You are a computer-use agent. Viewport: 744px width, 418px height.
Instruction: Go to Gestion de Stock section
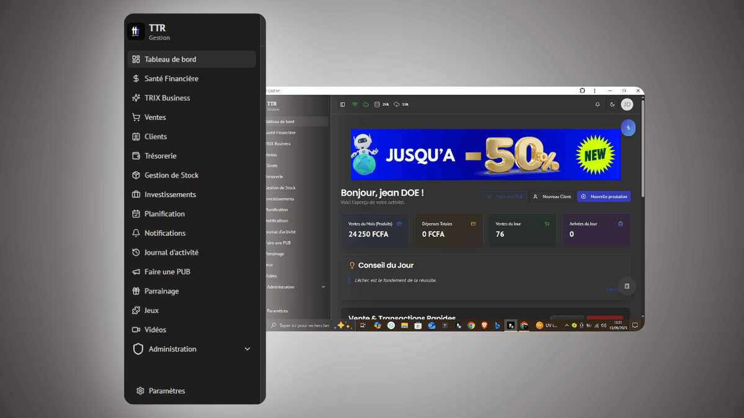click(x=171, y=175)
